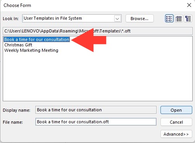Close the Choose Form dialog
The image size is (195, 143).
(189, 5)
